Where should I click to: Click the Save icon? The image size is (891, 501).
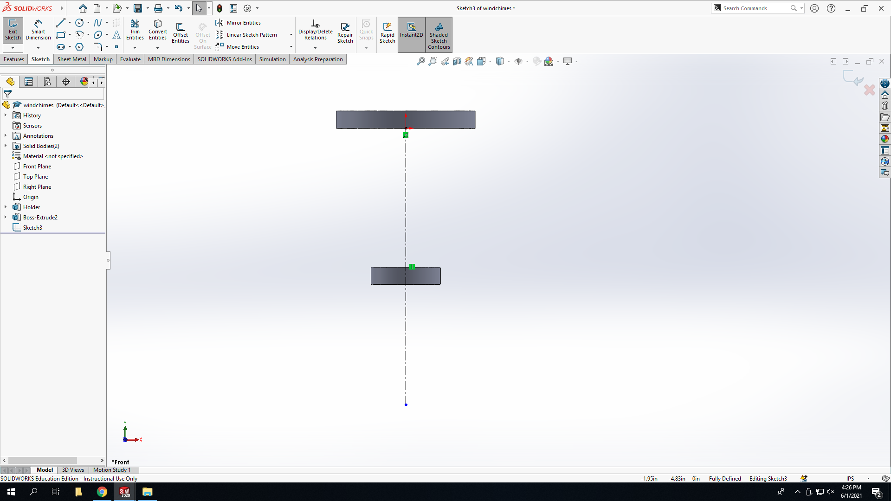(x=138, y=8)
